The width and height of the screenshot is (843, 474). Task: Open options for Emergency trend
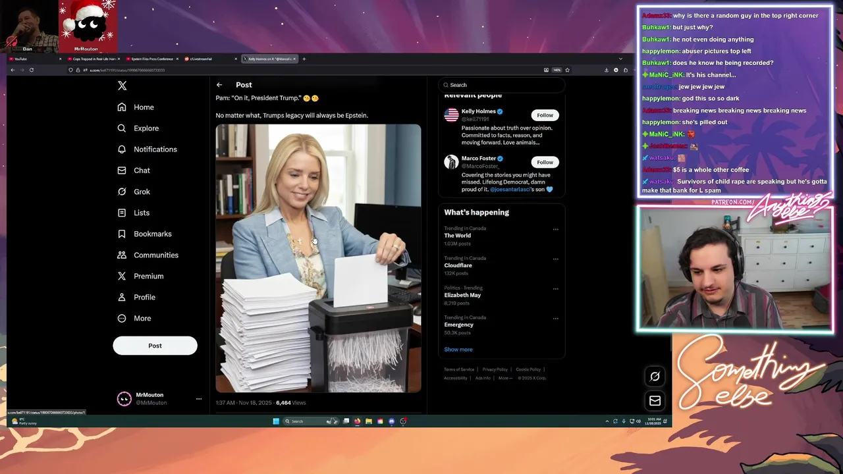(556, 319)
